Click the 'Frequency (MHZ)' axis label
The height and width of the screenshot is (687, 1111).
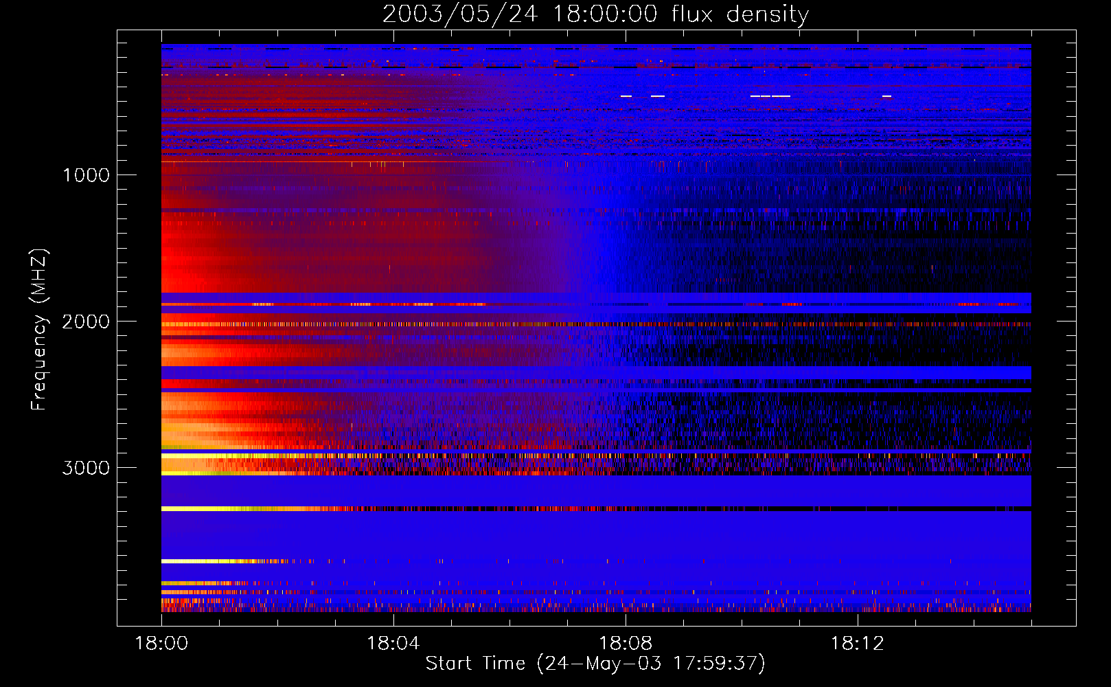coord(39,330)
